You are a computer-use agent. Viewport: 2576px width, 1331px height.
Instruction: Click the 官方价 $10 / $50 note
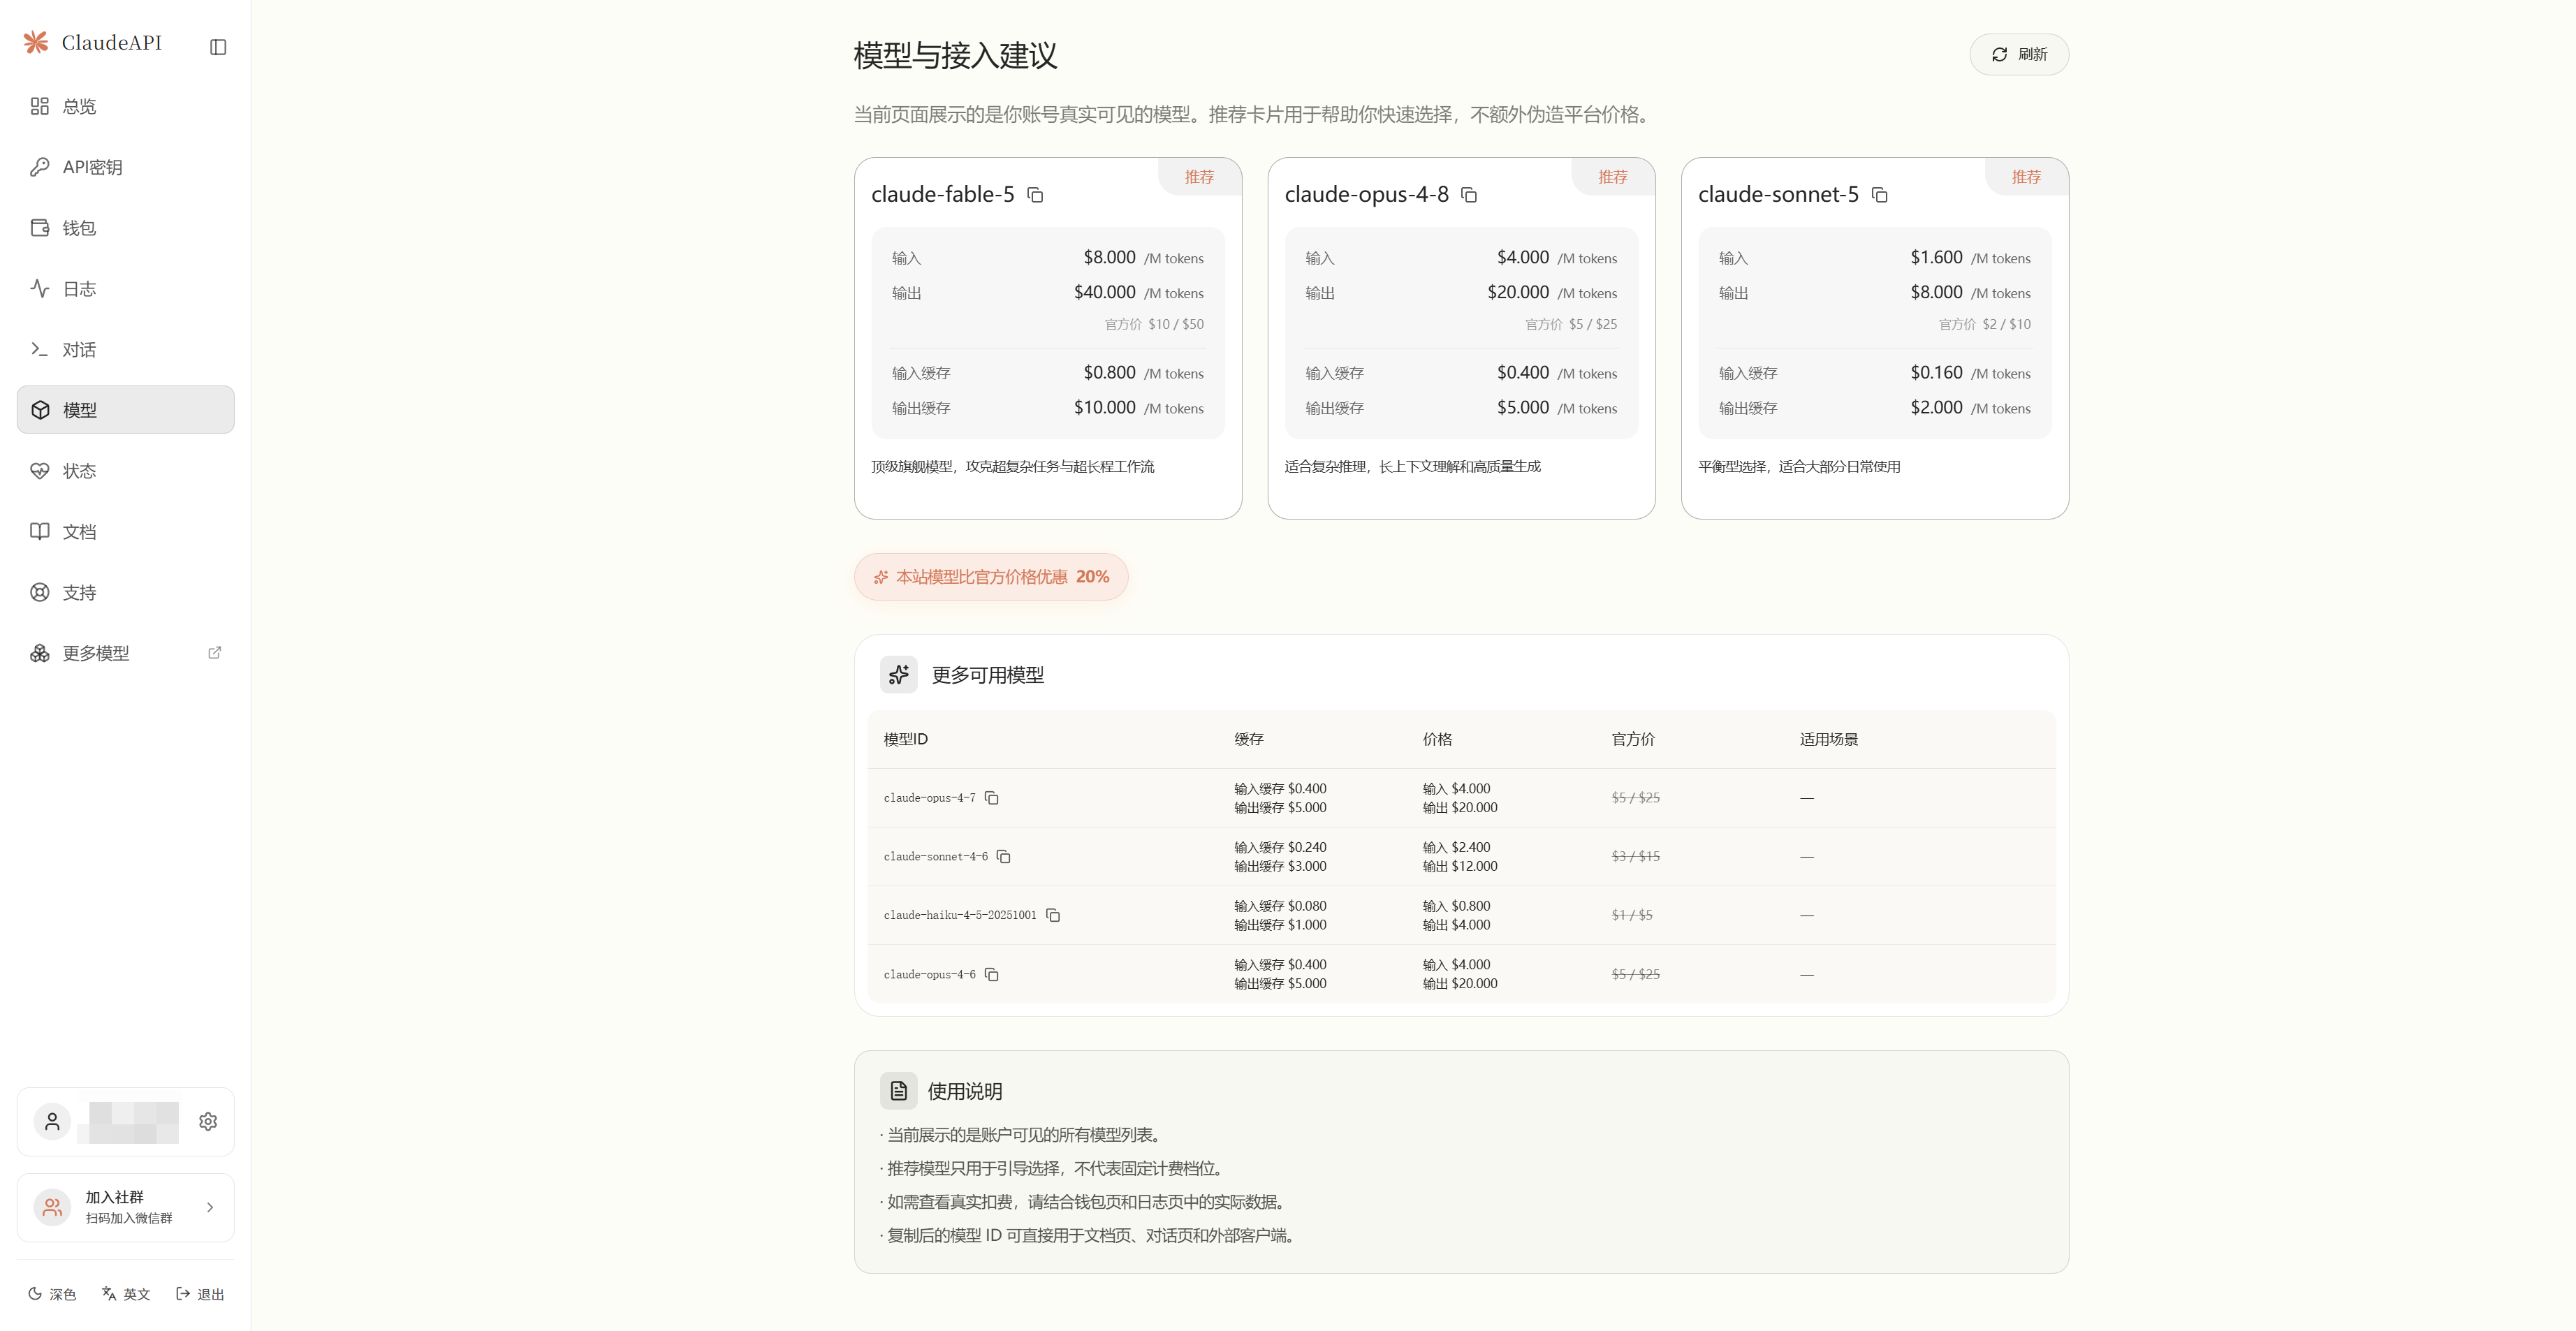click(x=1154, y=325)
